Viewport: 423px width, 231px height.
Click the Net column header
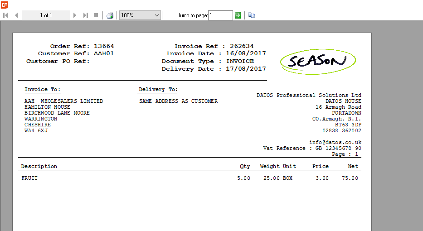click(x=353, y=166)
